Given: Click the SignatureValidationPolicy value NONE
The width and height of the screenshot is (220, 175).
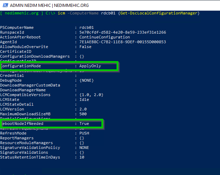Looking at the screenshot, I should click(84, 148).
